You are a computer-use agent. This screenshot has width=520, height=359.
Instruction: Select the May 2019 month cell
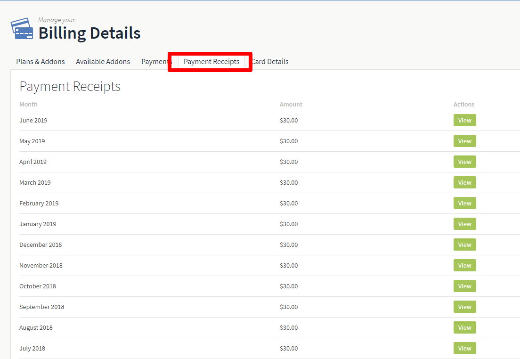coord(32,141)
